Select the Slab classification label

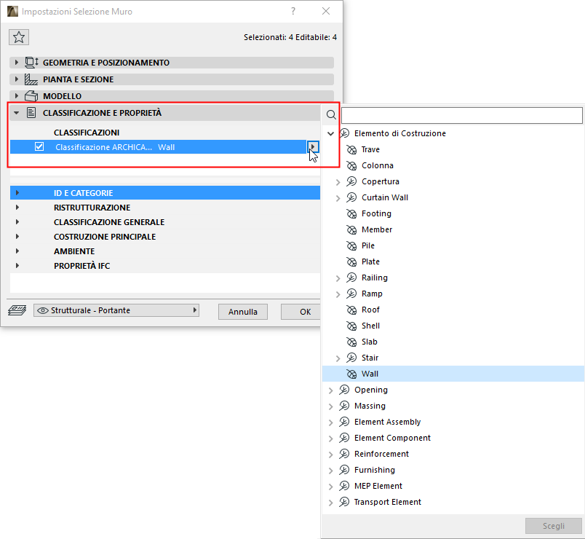click(370, 342)
